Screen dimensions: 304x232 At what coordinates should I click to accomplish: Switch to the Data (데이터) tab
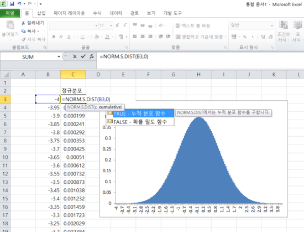click(116, 13)
